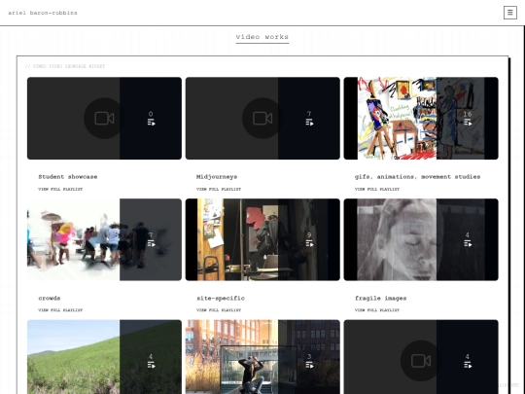Click the crowds title
The image size is (525, 394).
50,298
